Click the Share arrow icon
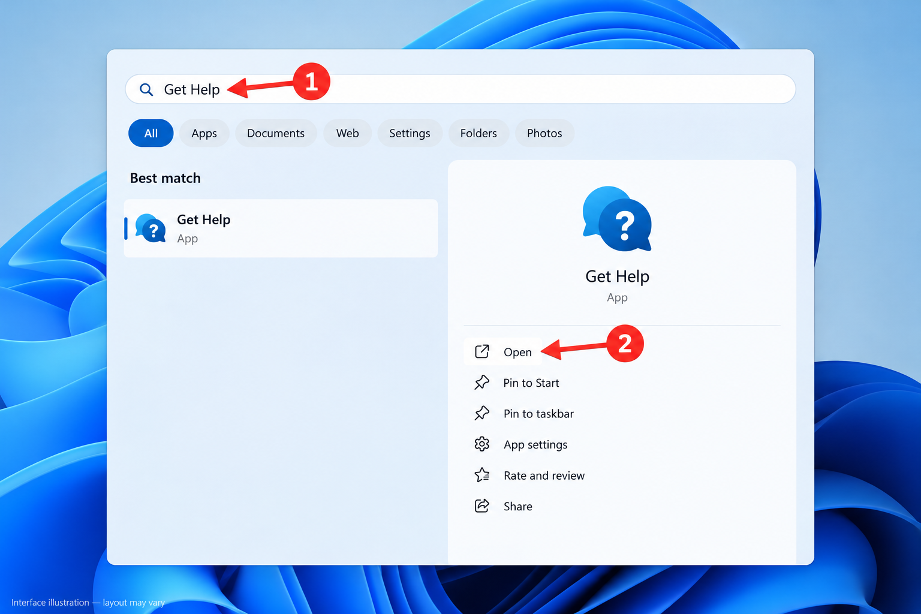This screenshot has width=921, height=614. coord(482,505)
